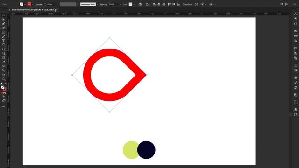Align selected objects to left edge
The height and width of the screenshot is (168, 299).
154,4
